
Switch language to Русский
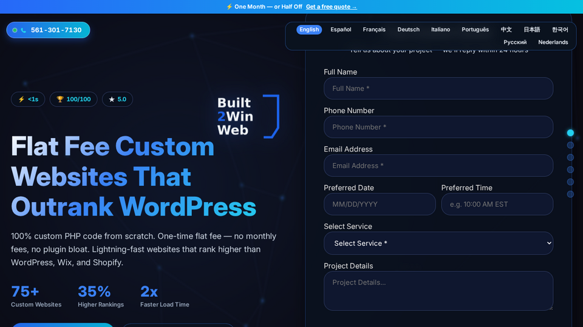[x=515, y=42]
